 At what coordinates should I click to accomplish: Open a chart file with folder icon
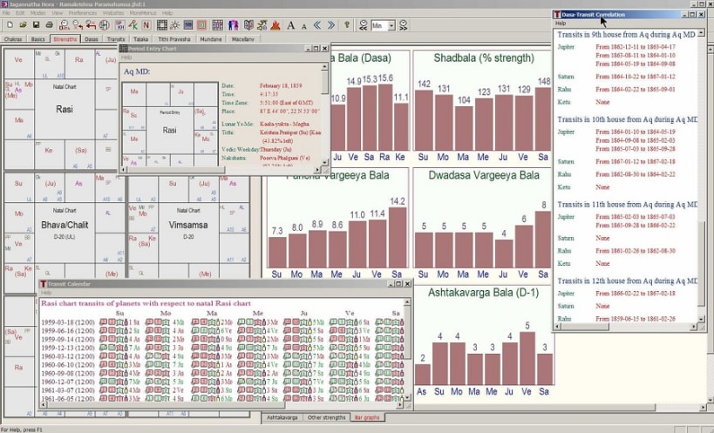(x=23, y=25)
